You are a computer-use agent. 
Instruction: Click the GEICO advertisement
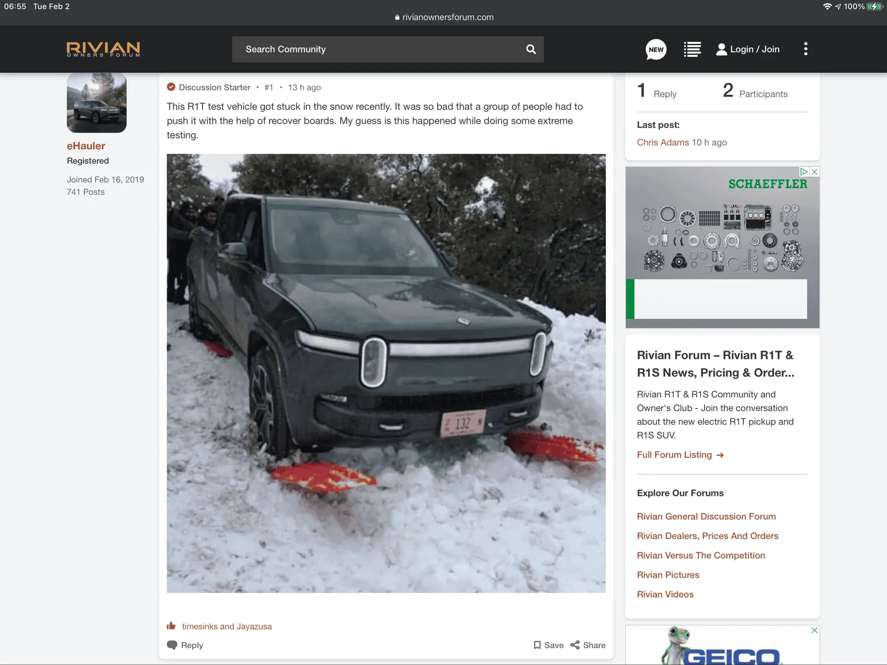point(722,645)
